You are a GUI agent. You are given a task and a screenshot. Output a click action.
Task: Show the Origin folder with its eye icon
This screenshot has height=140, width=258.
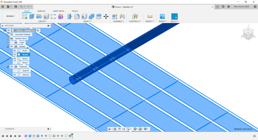coord(12,43)
